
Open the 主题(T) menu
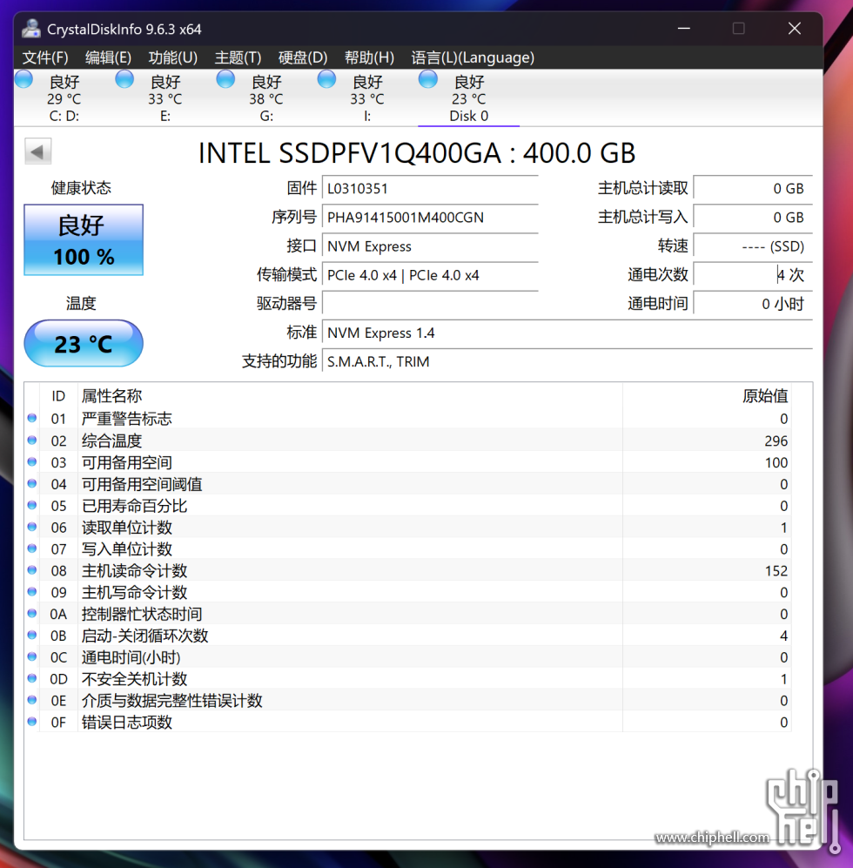tap(238, 57)
